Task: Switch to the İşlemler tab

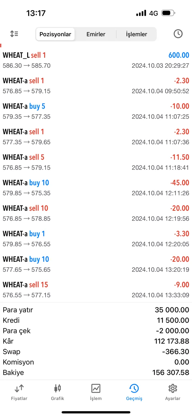Action: (x=136, y=34)
